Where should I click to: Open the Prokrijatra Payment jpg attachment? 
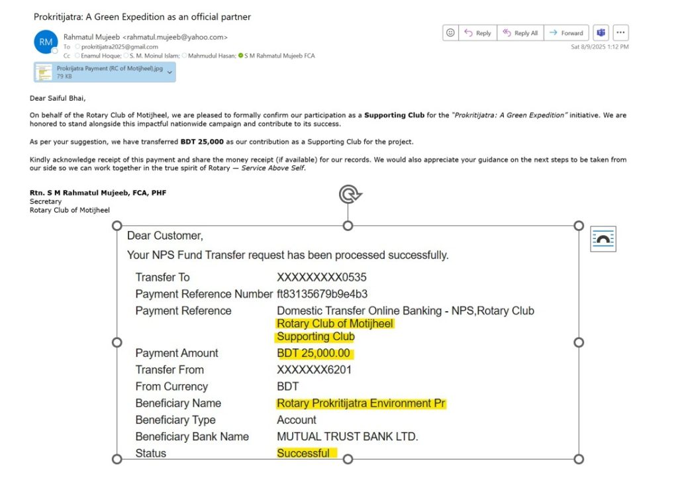pos(100,72)
